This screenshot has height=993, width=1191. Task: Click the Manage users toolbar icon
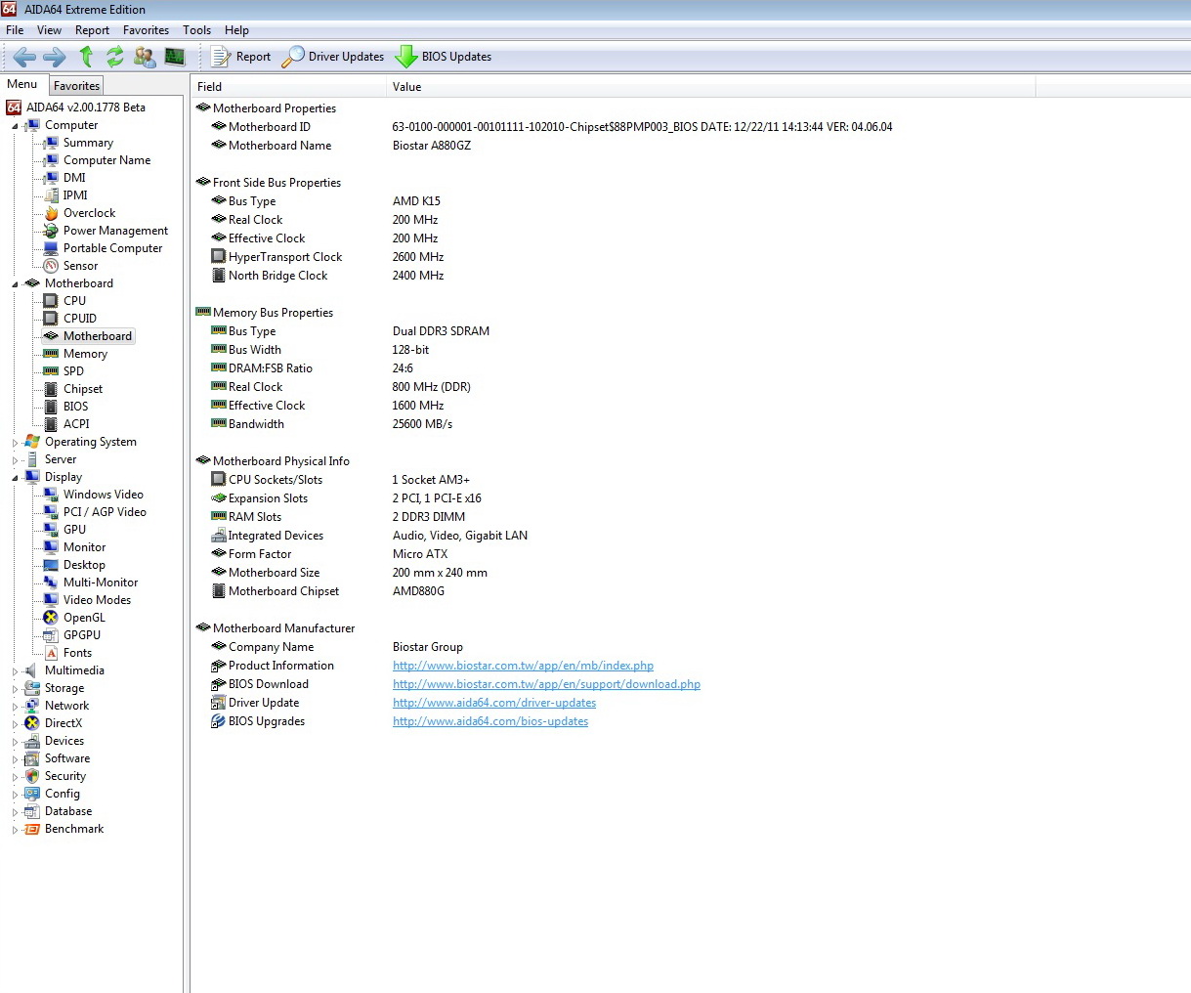pyautogui.click(x=145, y=57)
